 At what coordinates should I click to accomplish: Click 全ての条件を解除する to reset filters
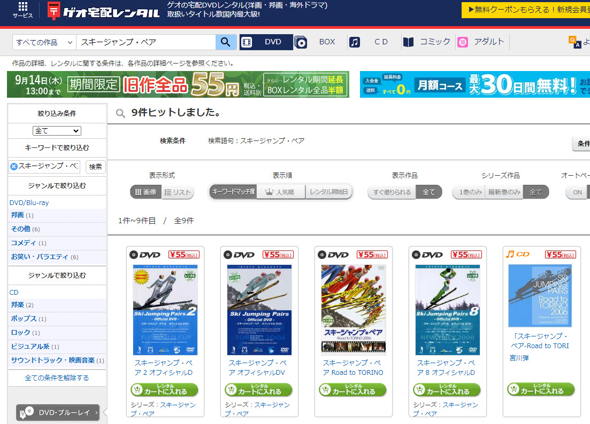[x=57, y=378]
